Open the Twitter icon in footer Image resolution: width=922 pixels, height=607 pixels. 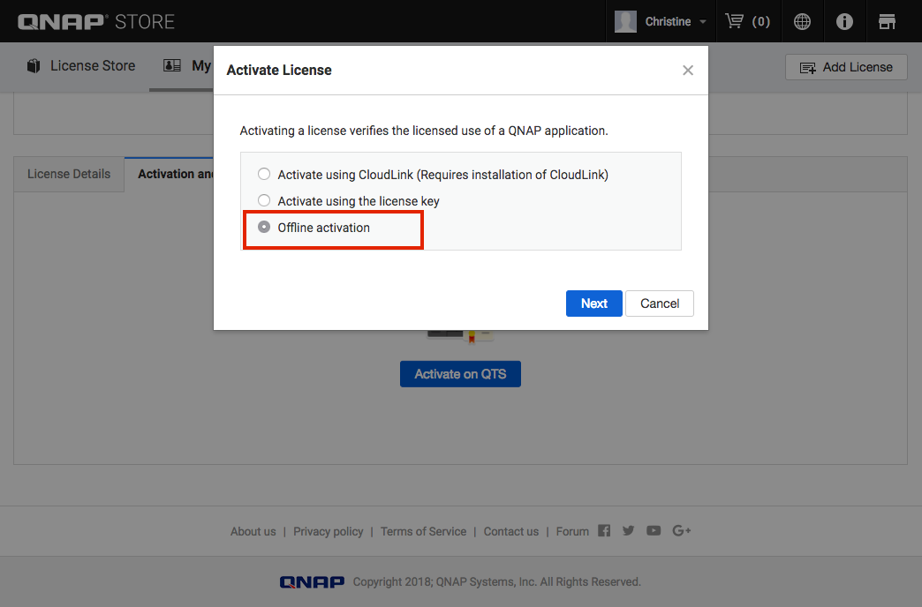628,530
